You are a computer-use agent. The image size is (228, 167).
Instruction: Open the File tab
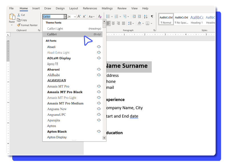11,9
